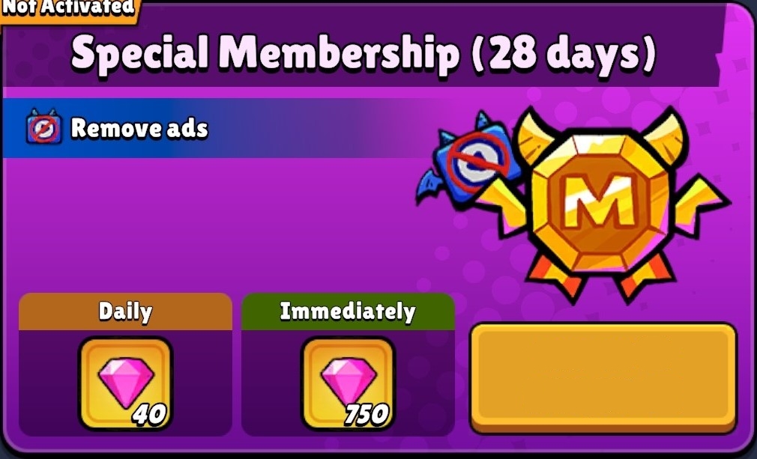Image resolution: width=757 pixels, height=459 pixels.
Task: Click the pink gem in the Daily box
Action: (126, 383)
